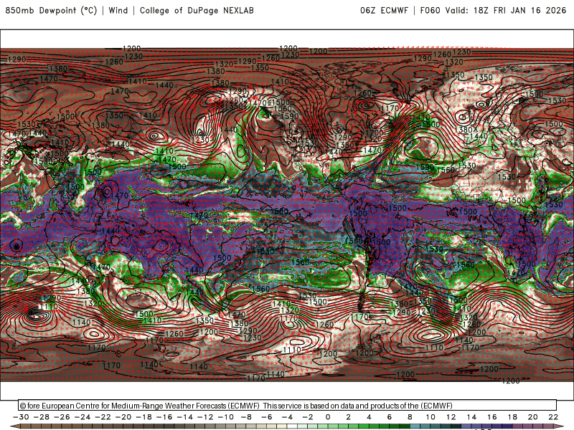Click the -14 value on the color scale
Image resolution: width=574 pixels, height=430 pixels.
[185, 417]
